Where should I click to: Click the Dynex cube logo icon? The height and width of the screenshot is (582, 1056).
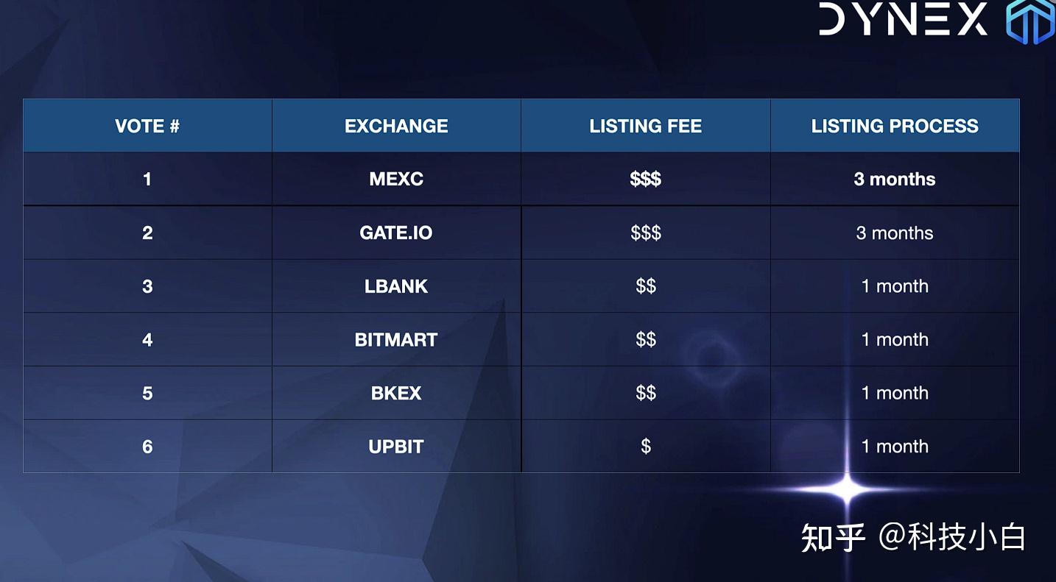point(1031,21)
